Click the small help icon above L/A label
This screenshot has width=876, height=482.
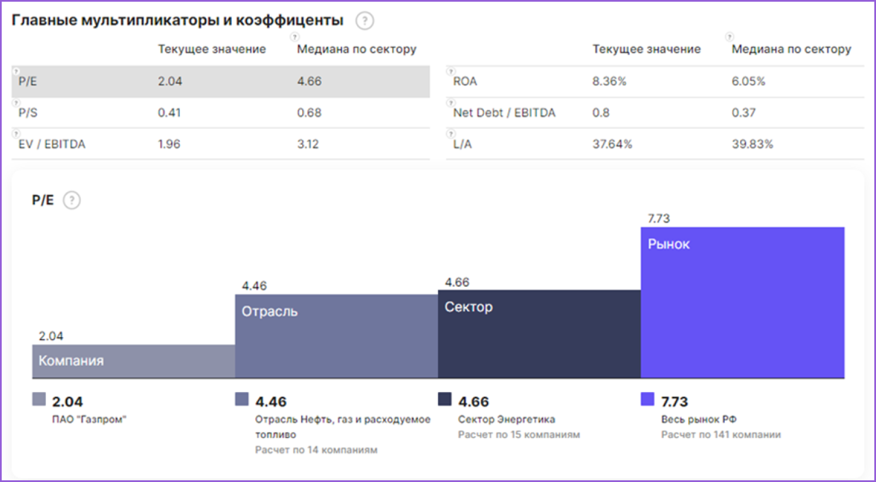pos(450,134)
